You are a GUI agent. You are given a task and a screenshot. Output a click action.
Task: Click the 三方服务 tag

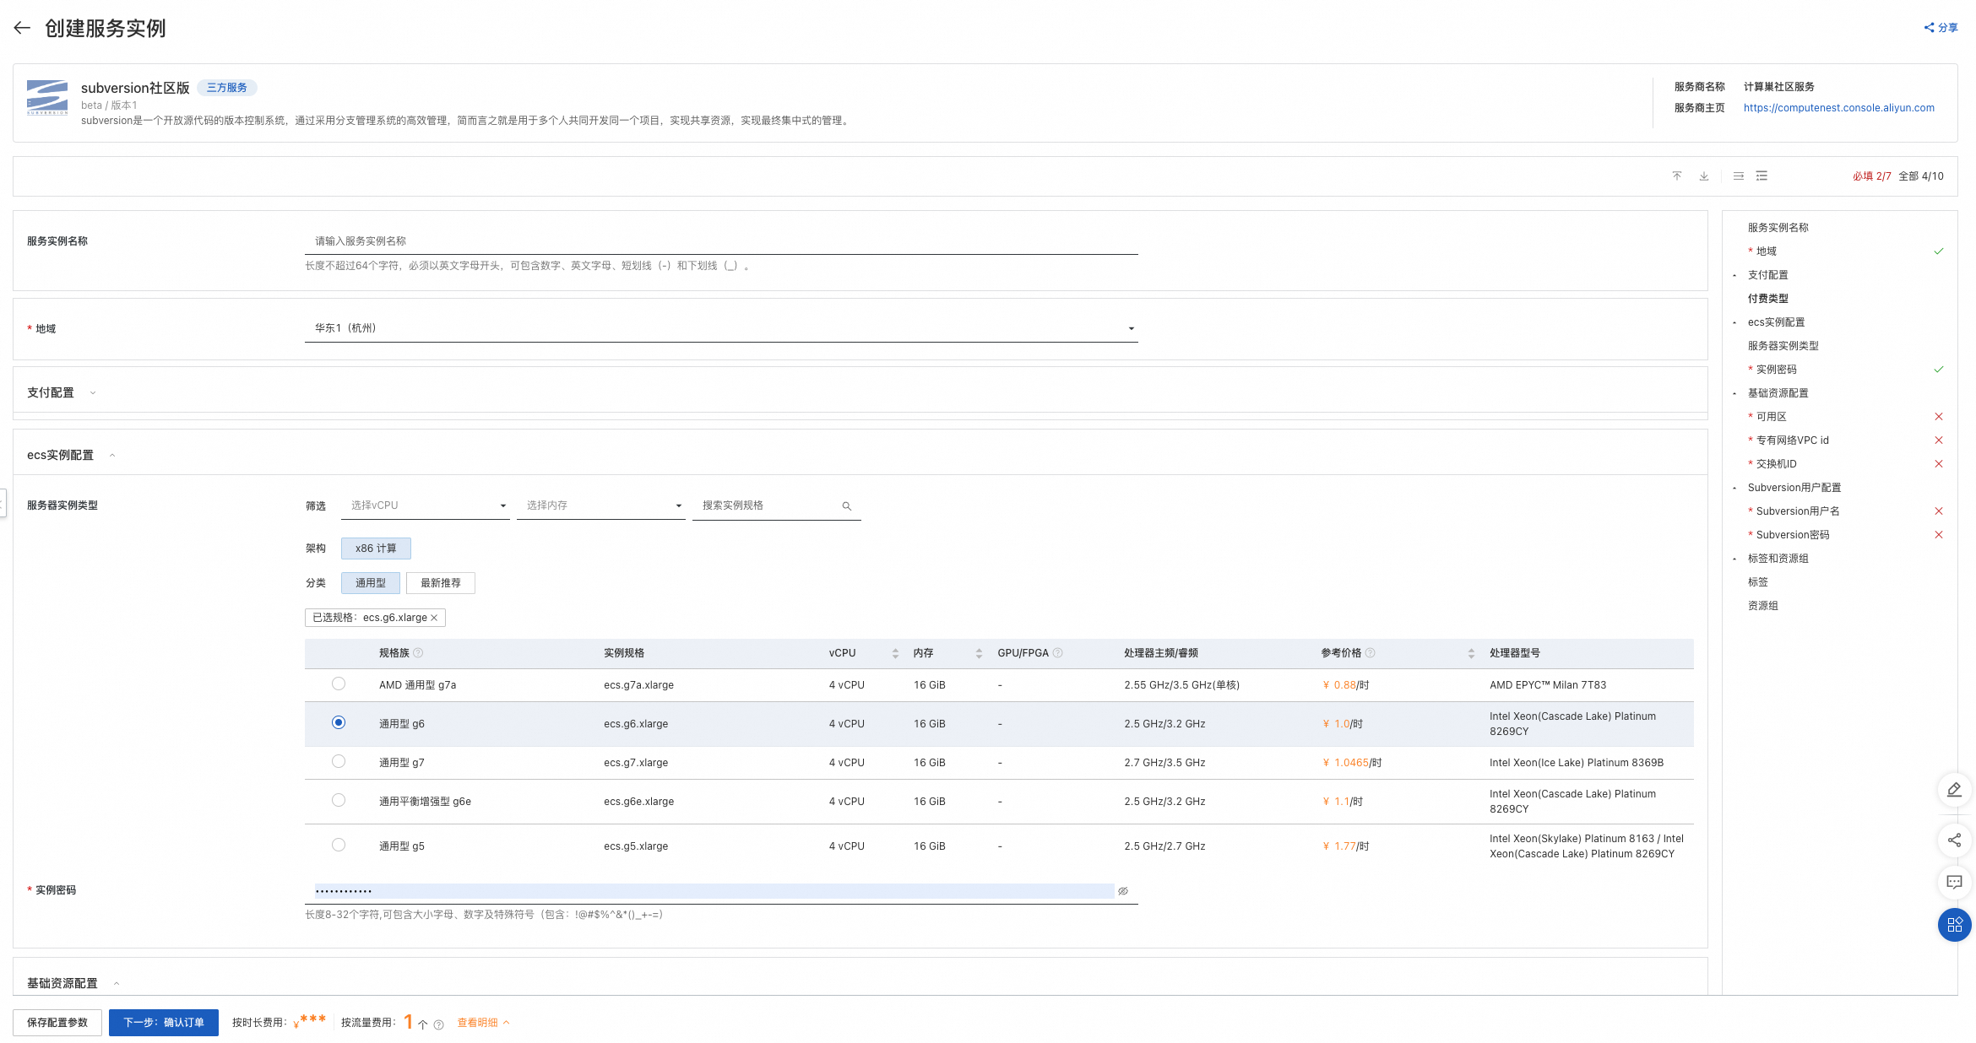point(227,88)
